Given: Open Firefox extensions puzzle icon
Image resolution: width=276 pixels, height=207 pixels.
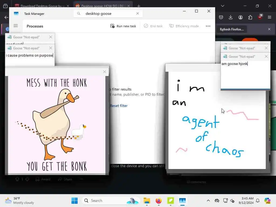Looking at the screenshot, I should tap(250, 17).
